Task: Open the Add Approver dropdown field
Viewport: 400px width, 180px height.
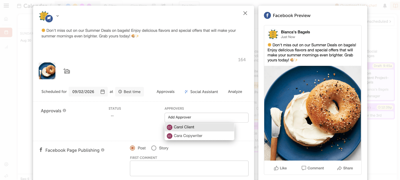Action: click(x=206, y=117)
